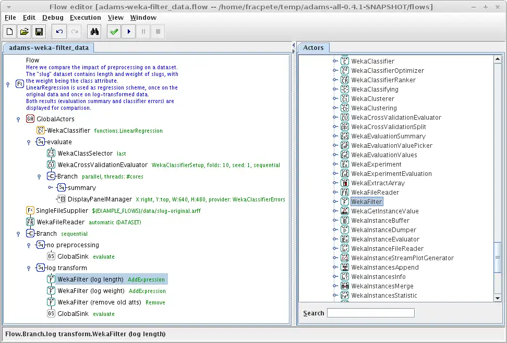Click the WekaClassSelector CS icon

pos(51,153)
